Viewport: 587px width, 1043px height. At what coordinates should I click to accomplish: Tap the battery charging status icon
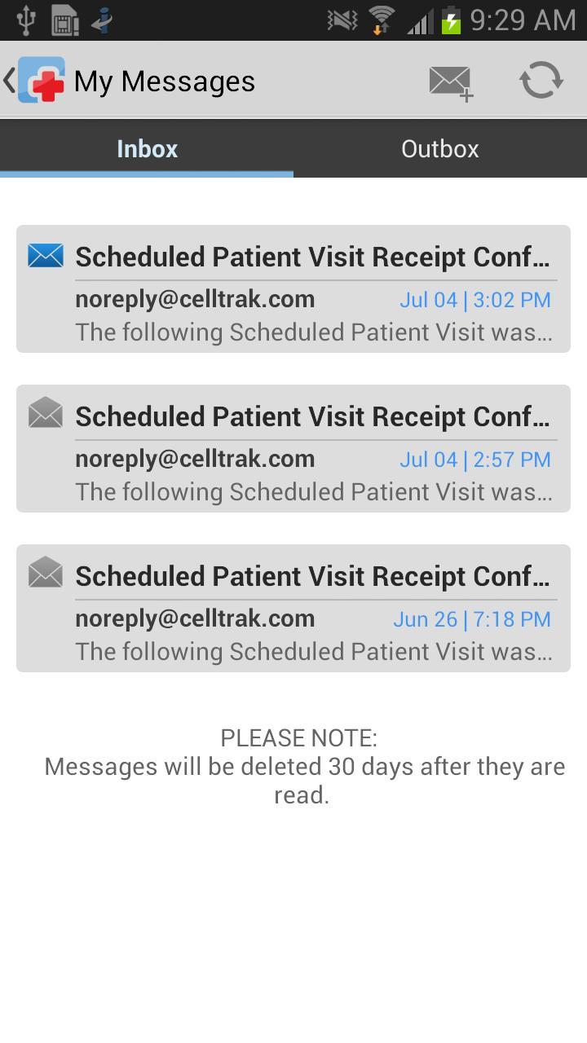(451, 20)
